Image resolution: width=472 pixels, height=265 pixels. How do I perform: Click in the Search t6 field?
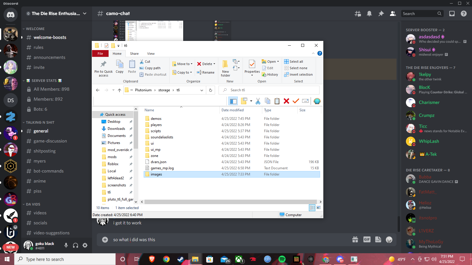[269, 90]
